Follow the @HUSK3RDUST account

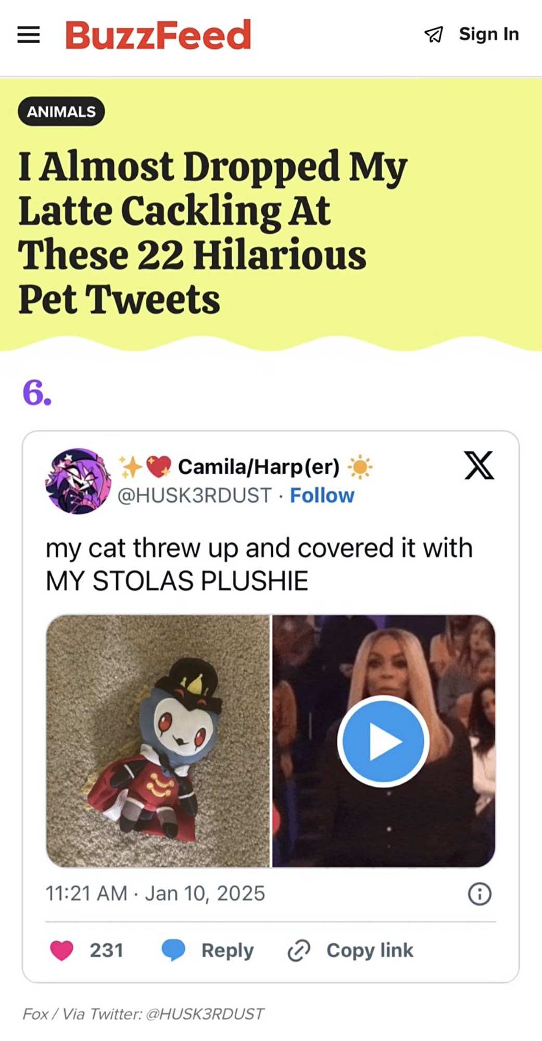click(x=322, y=496)
